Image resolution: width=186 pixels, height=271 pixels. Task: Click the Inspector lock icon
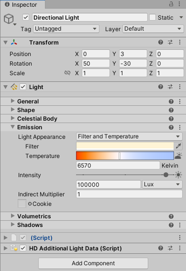pyautogui.click(x=171, y=4)
